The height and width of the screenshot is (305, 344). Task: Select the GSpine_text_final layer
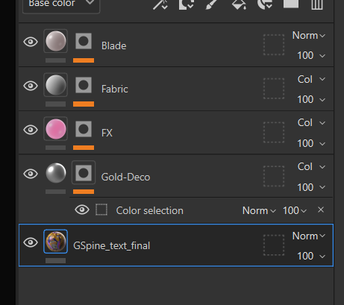176,245
